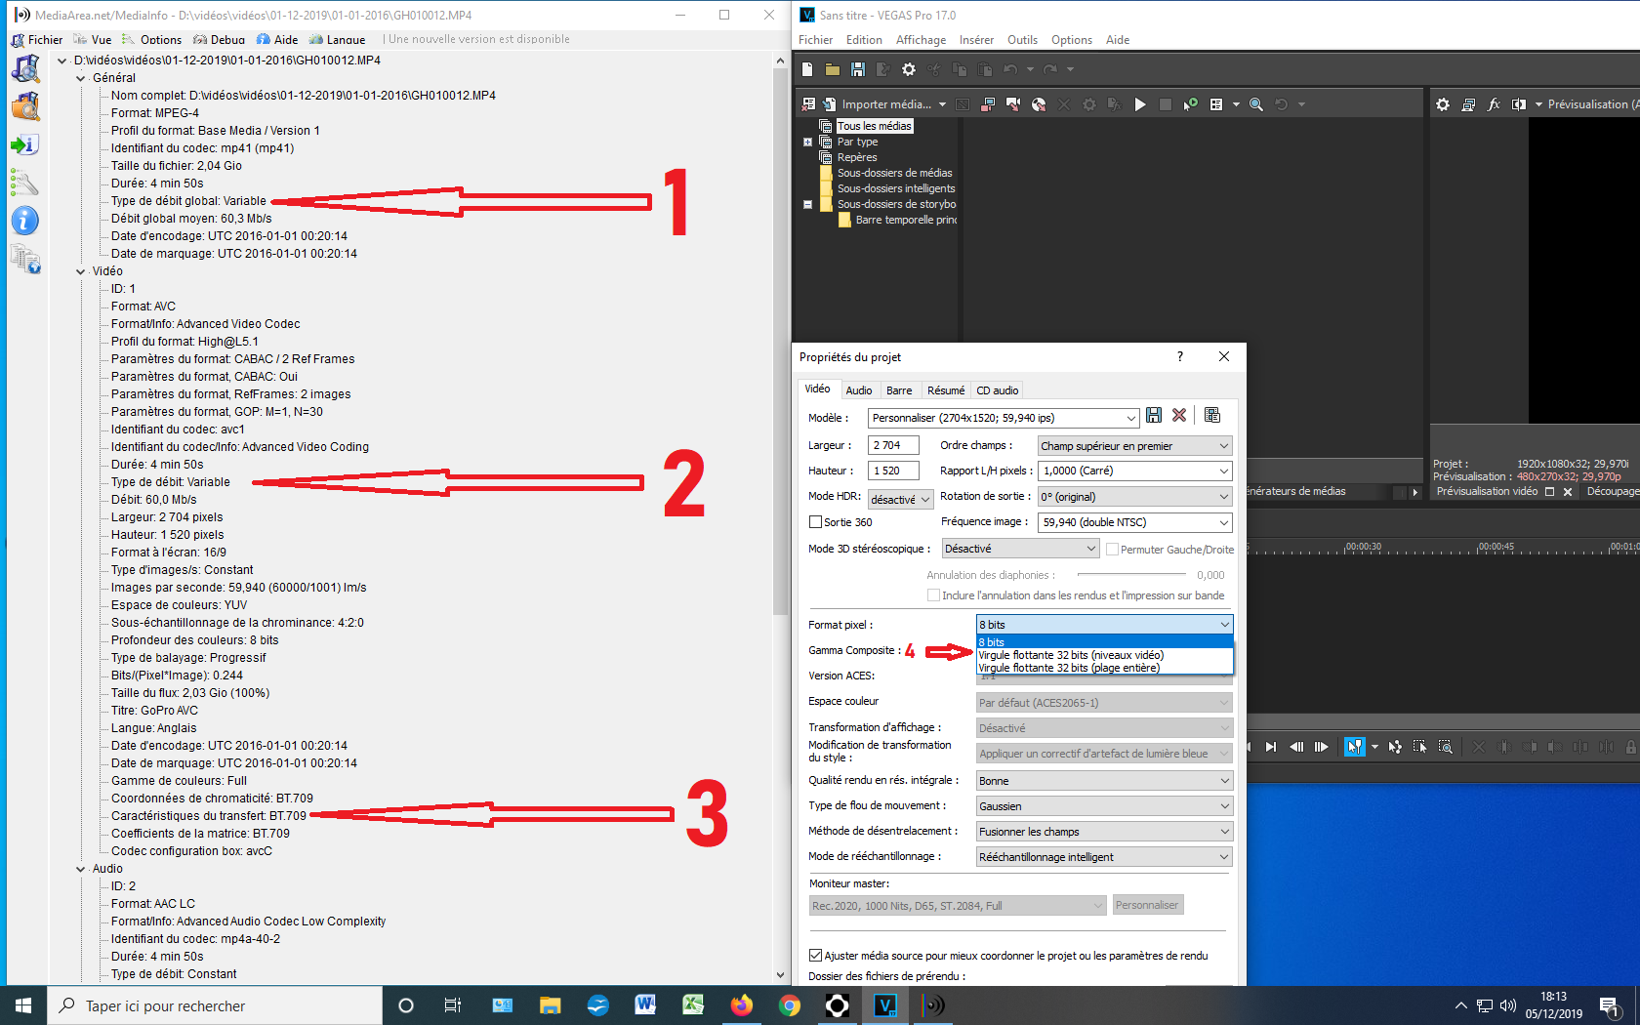This screenshot has width=1640, height=1025.
Task: Enable the Sortie 360 checkbox
Action: pyautogui.click(x=815, y=522)
